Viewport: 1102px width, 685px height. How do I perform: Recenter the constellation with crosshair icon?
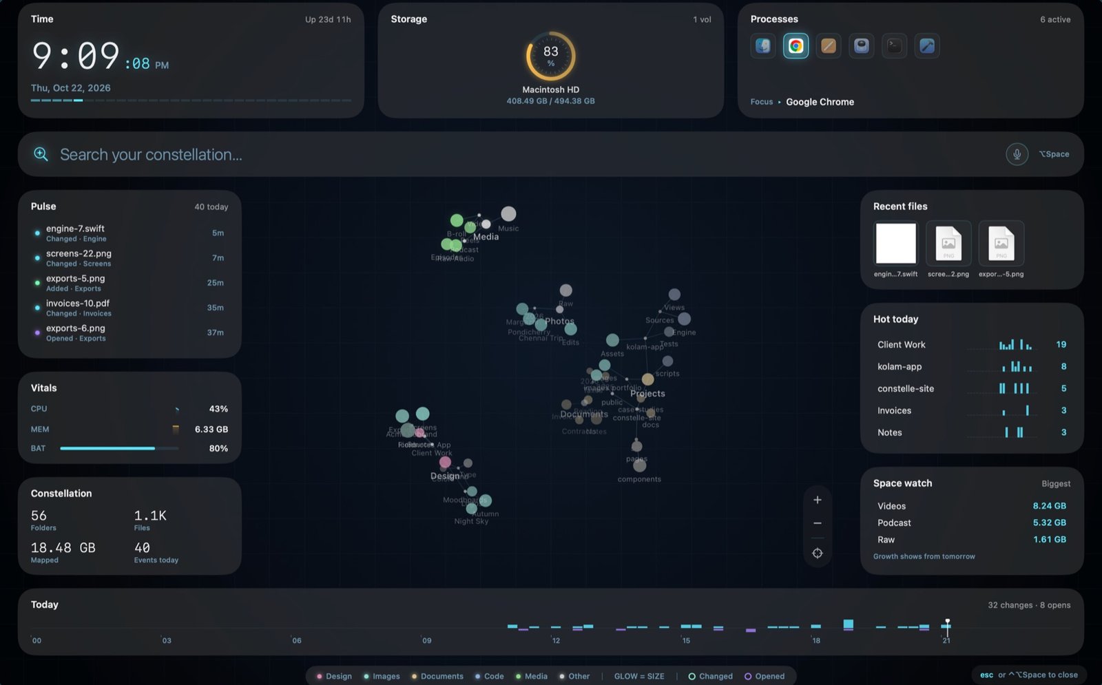(x=818, y=553)
